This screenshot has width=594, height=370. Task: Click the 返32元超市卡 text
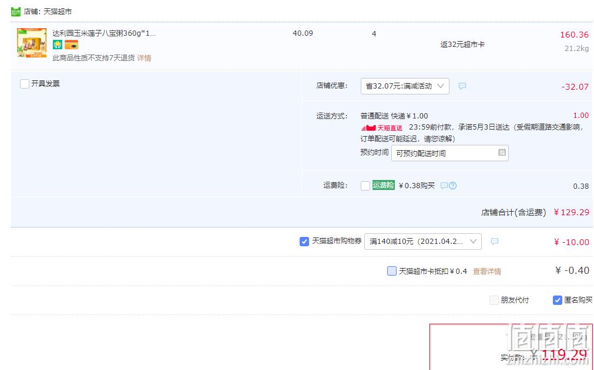click(462, 45)
